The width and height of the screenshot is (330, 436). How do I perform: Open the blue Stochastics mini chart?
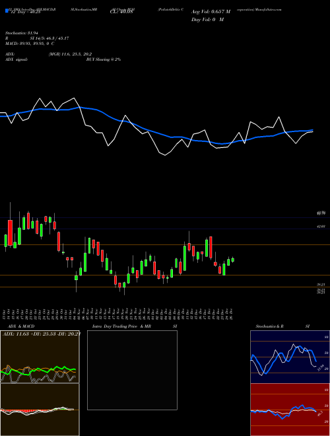point(290,357)
